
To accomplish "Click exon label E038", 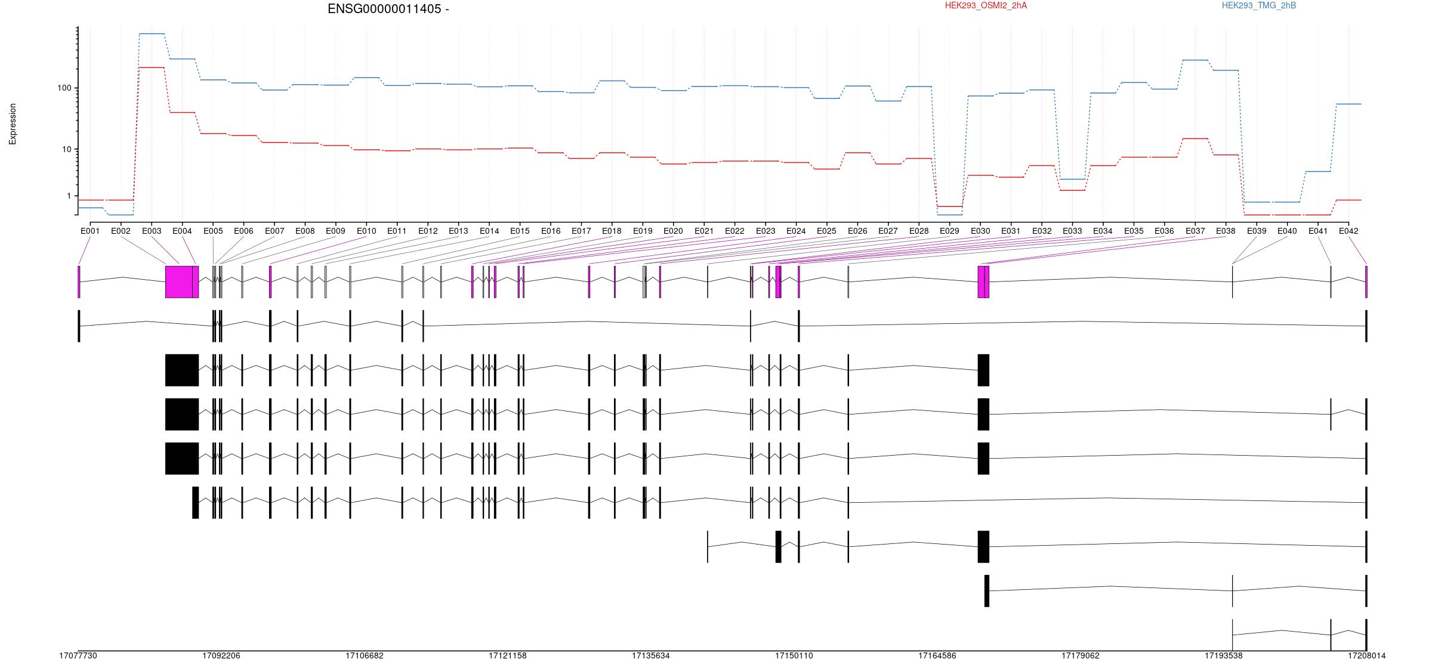I will (1226, 231).
